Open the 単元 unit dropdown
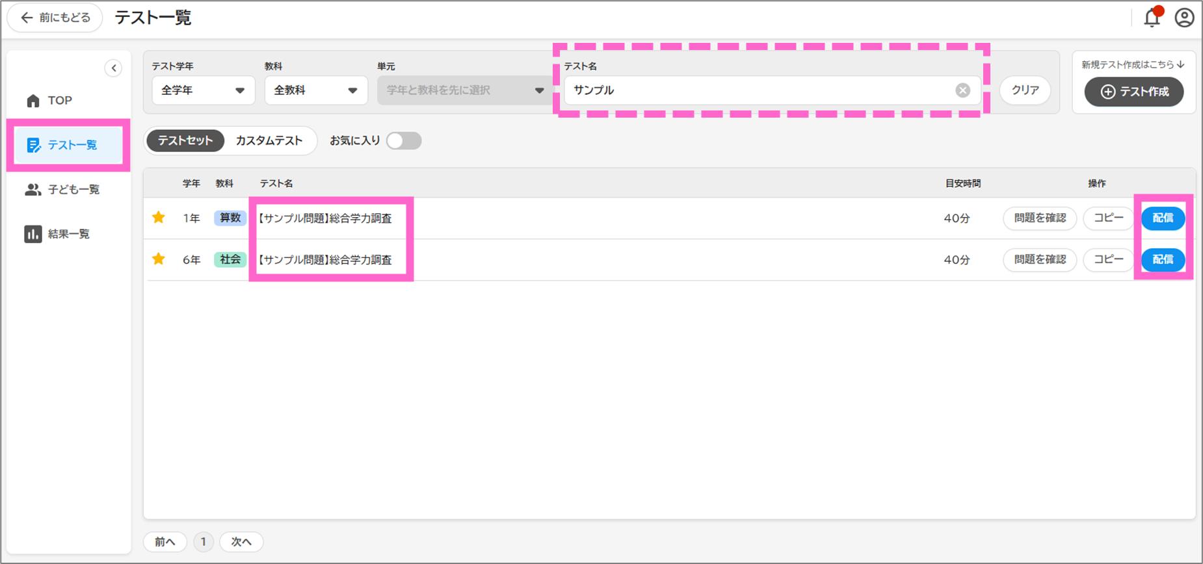This screenshot has width=1203, height=564. tap(464, 90)
